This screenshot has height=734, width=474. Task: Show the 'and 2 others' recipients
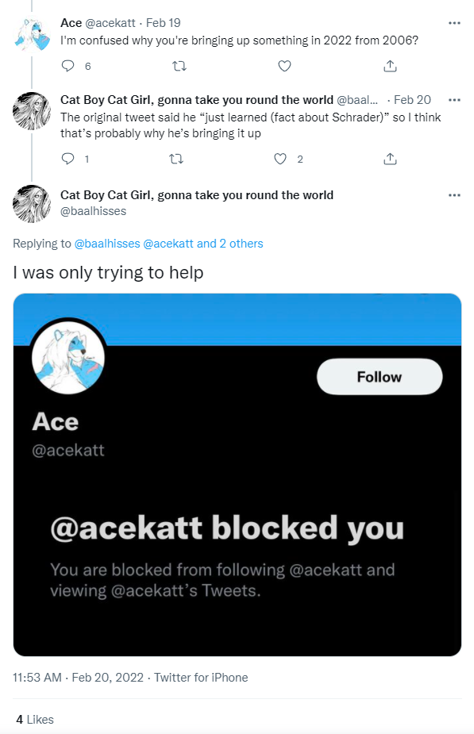click(x=230, y=244)
